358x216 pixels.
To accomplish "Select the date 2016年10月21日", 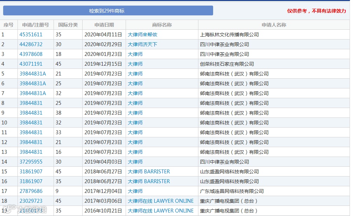I will pos(103,211).
